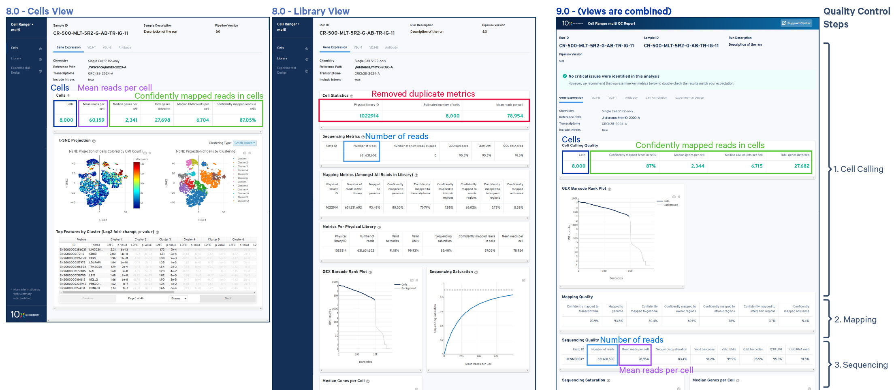Click the Next button under Top Features by Cluster
The width and height of the screenshot is (894, 390).
(227, 298)
